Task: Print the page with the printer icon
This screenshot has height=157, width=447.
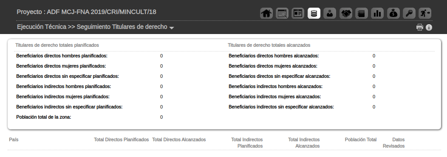Action: click(x=420, y=27)
